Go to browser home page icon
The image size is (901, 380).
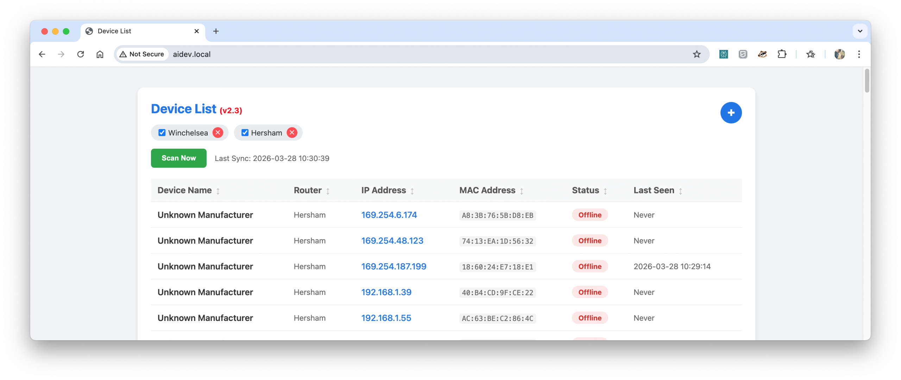[100, 54]
